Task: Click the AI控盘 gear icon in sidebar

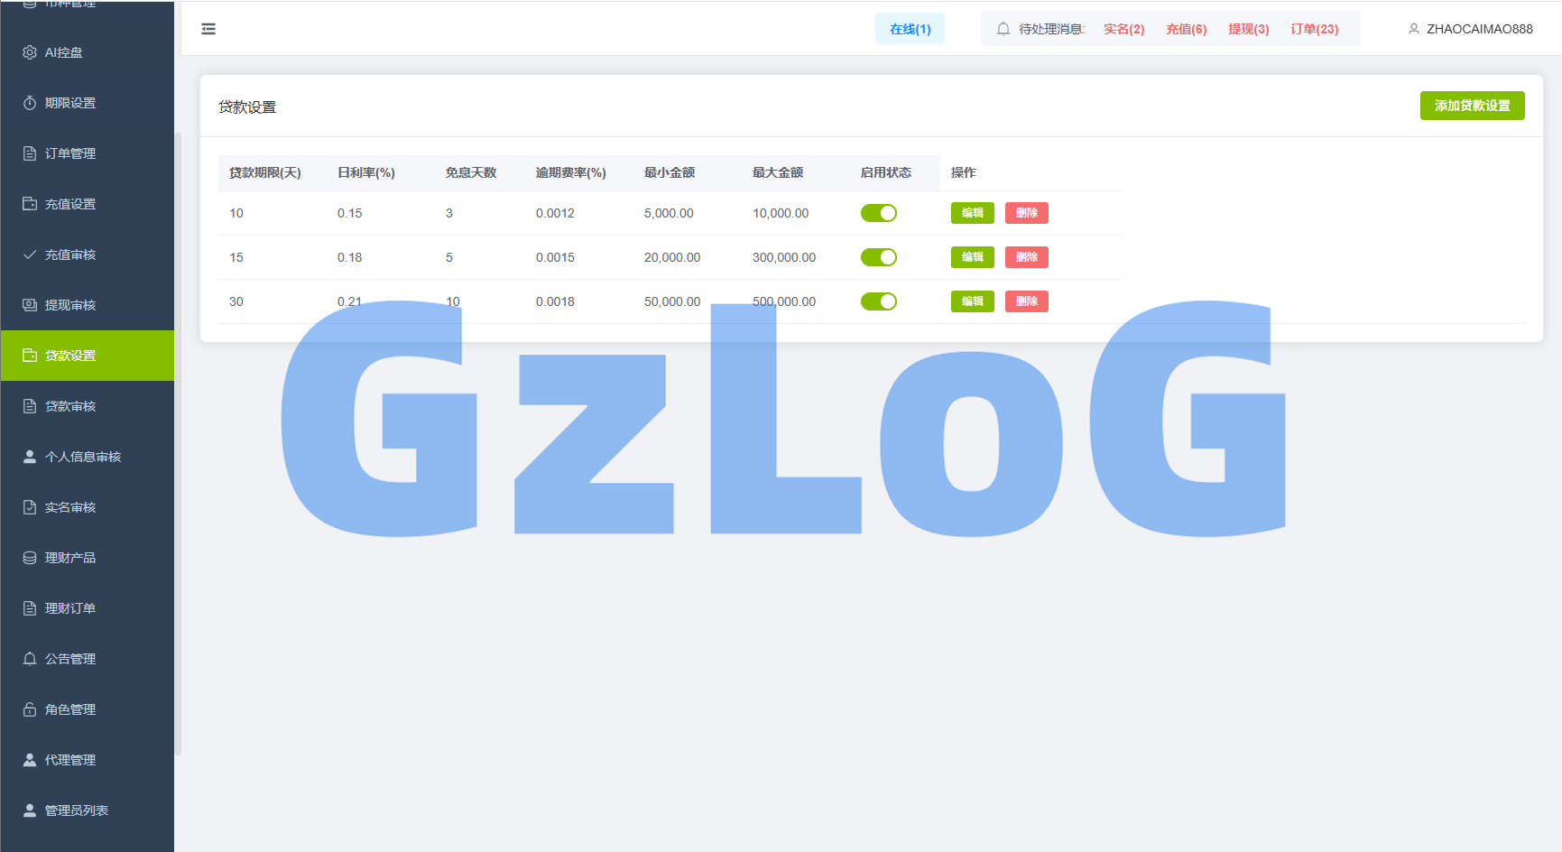Action: pos(30,52)
